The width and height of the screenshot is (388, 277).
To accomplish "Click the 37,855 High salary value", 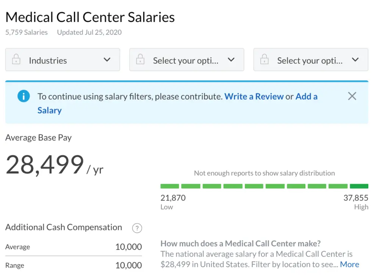I will coord(356,198).
